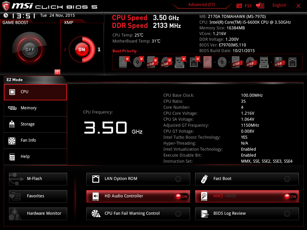Image resolution: width=307 pixels, height=230 pixels.
Task: Click the Instruction Set MMX, SSE value
Action: (267, 161)
